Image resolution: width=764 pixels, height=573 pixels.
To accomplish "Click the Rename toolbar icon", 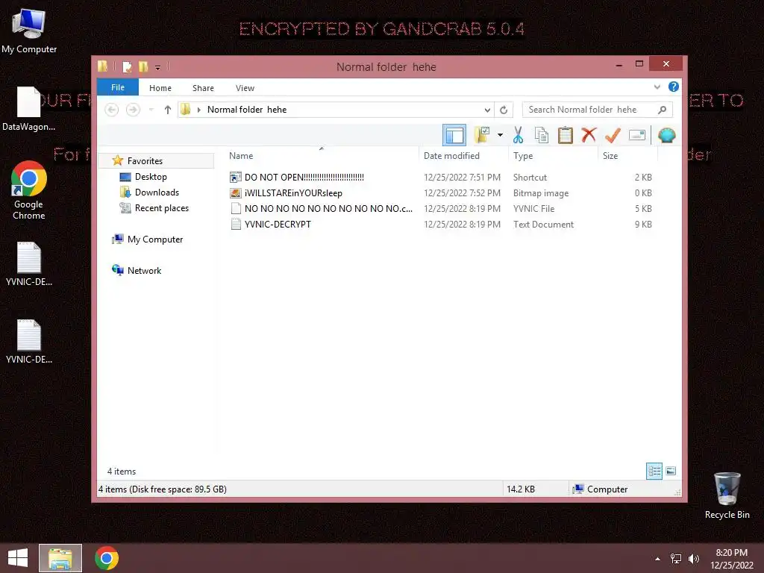I will point(637,135).
